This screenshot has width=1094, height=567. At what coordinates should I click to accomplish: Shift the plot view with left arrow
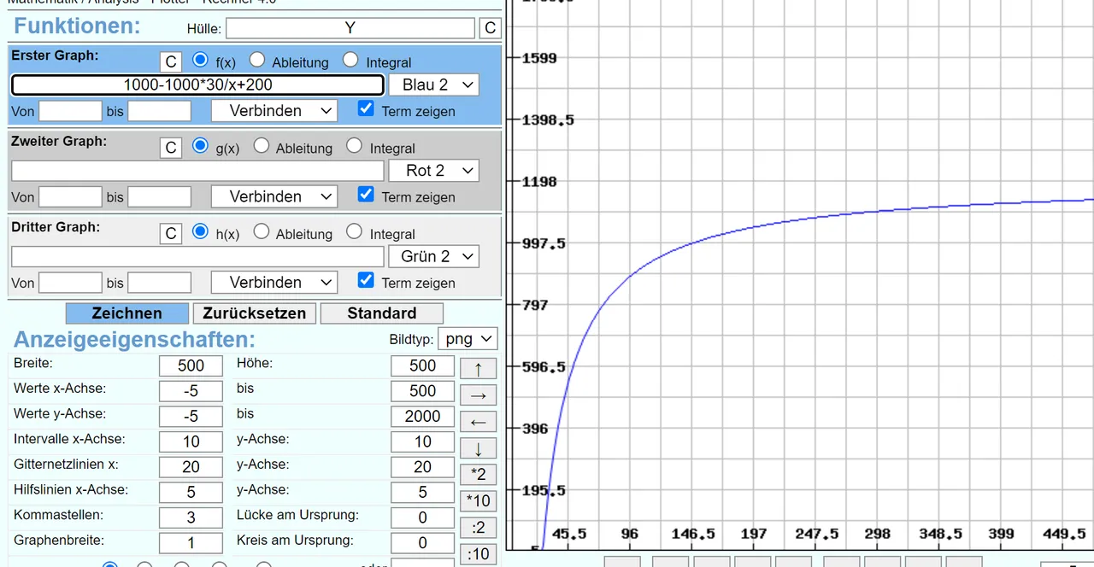click(479, 422)
